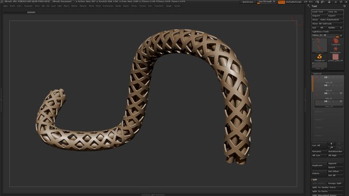Image resolution: width=349 pixels, height=196 pixels.
Task: Toggle eye visibility on third subtool row
Action: (x=341, y=93)
